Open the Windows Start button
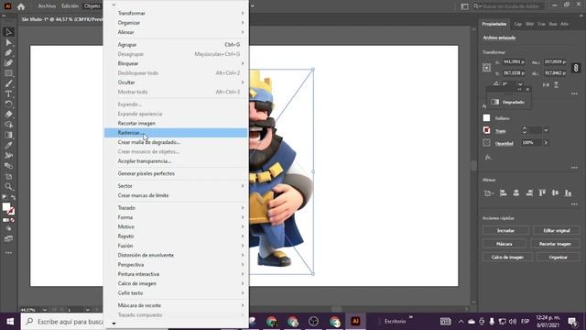586x330 pixels. coord(10,322)
